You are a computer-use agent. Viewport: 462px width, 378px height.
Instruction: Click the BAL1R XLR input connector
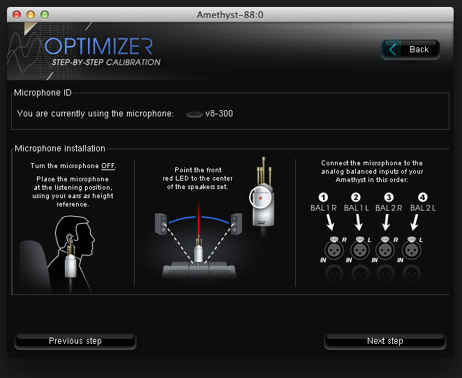pos(334,250)
